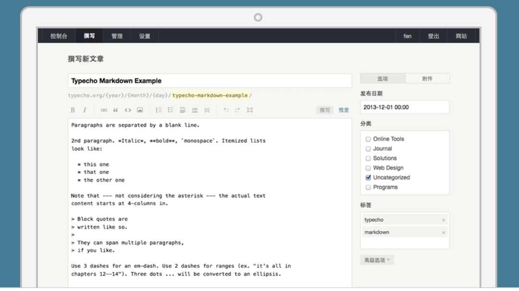
Task: Insert an image via the picture icon
Action: click(x=140, y=110)
